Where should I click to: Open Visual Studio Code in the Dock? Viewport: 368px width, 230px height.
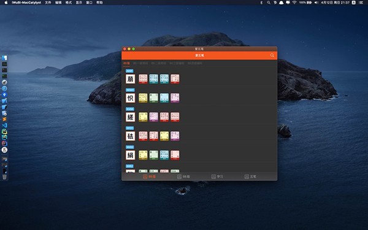click(4, 125)
